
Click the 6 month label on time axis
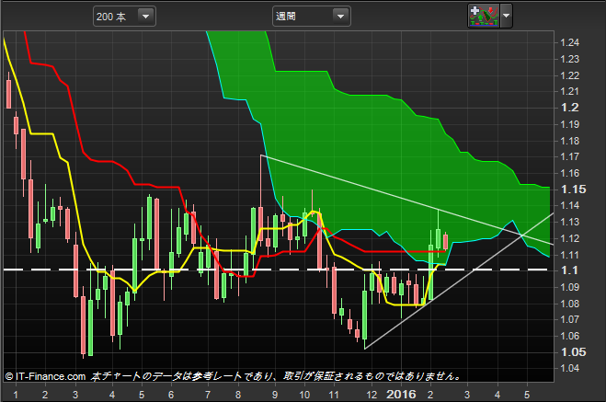point(171,395)
